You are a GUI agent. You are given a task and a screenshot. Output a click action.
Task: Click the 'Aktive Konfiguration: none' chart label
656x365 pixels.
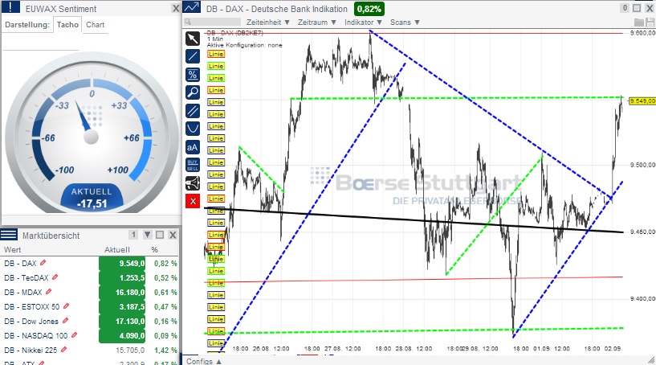pos(244,45)
